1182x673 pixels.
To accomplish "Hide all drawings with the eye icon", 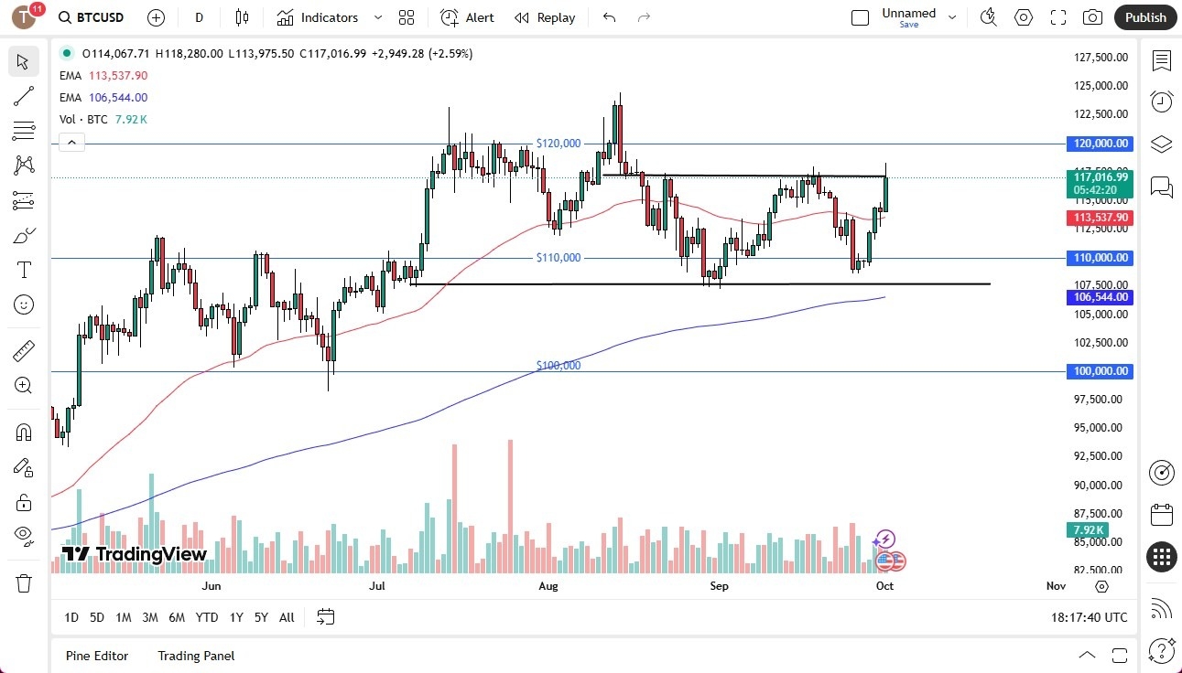I will tap(24, 536).
